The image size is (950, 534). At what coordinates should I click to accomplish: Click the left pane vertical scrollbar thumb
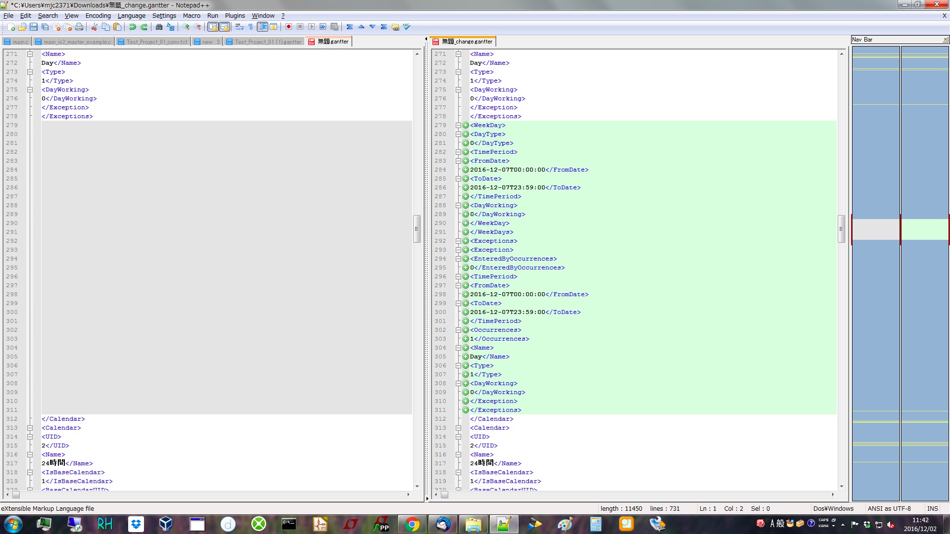tap(417, 229)
